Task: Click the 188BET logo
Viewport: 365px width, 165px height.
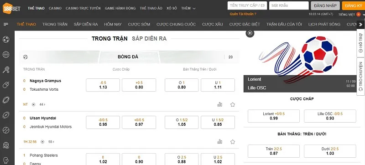Action: pyautogui.click(x=11, y=8)
